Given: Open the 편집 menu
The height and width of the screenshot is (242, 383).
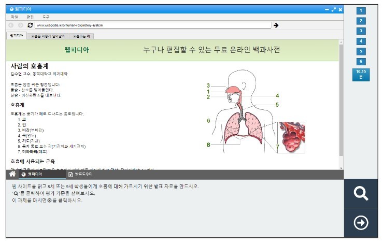Looking at the screenshot, I should [x=30, y=17].
